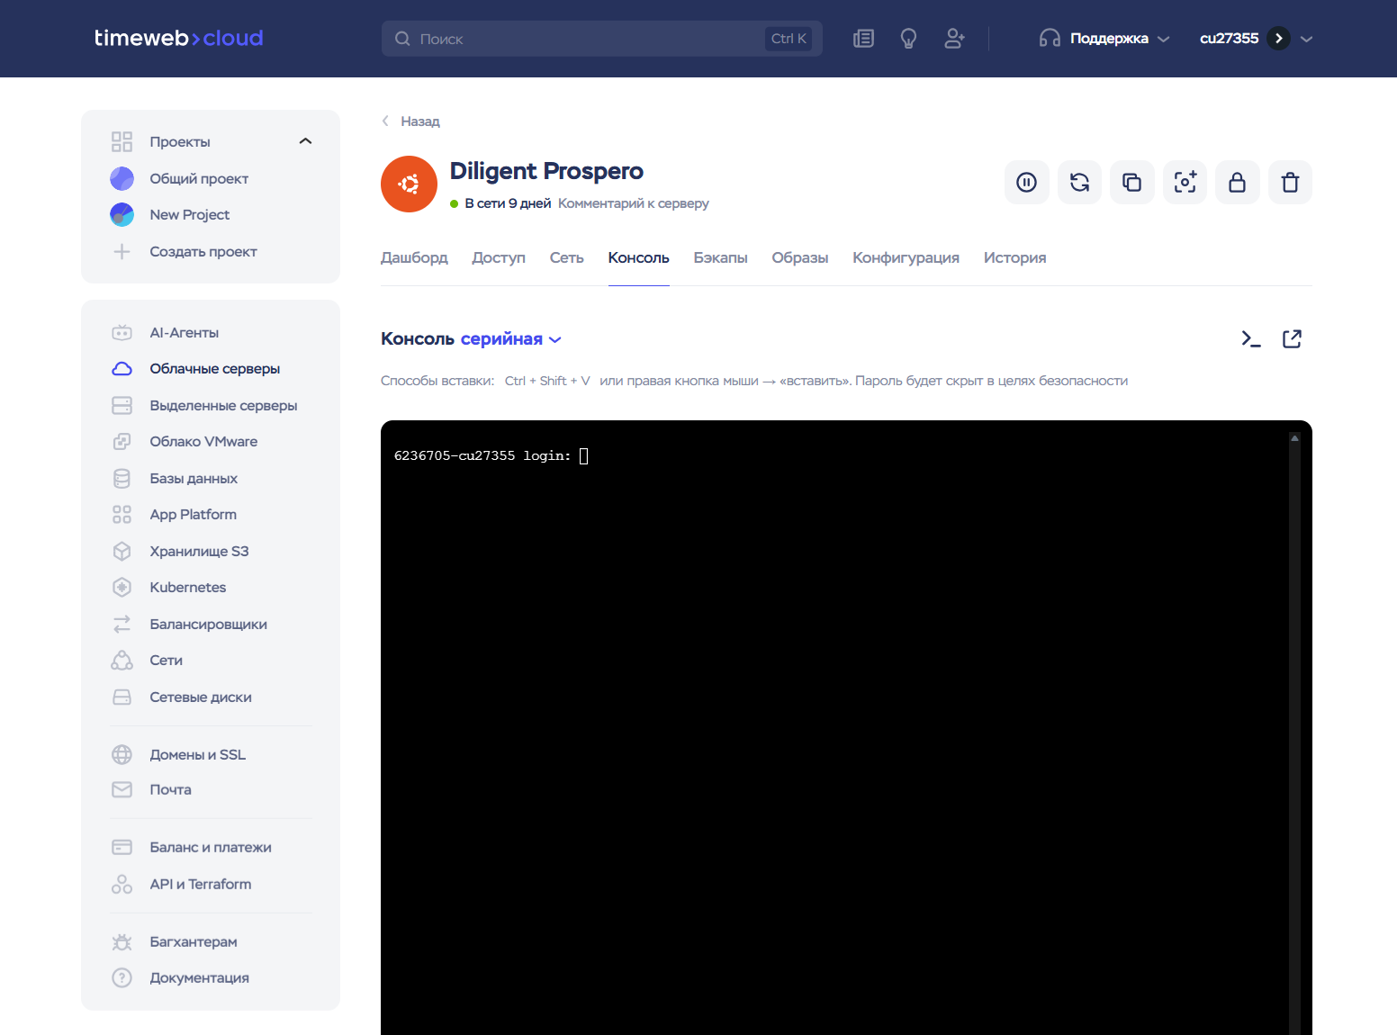The image size is (1397, 1035).
Task: Open the Конфигурация tab
Action: pyautogui.click(x=906, y=258)
